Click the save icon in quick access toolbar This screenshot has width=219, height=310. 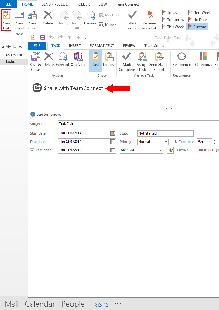click(42, 37)
